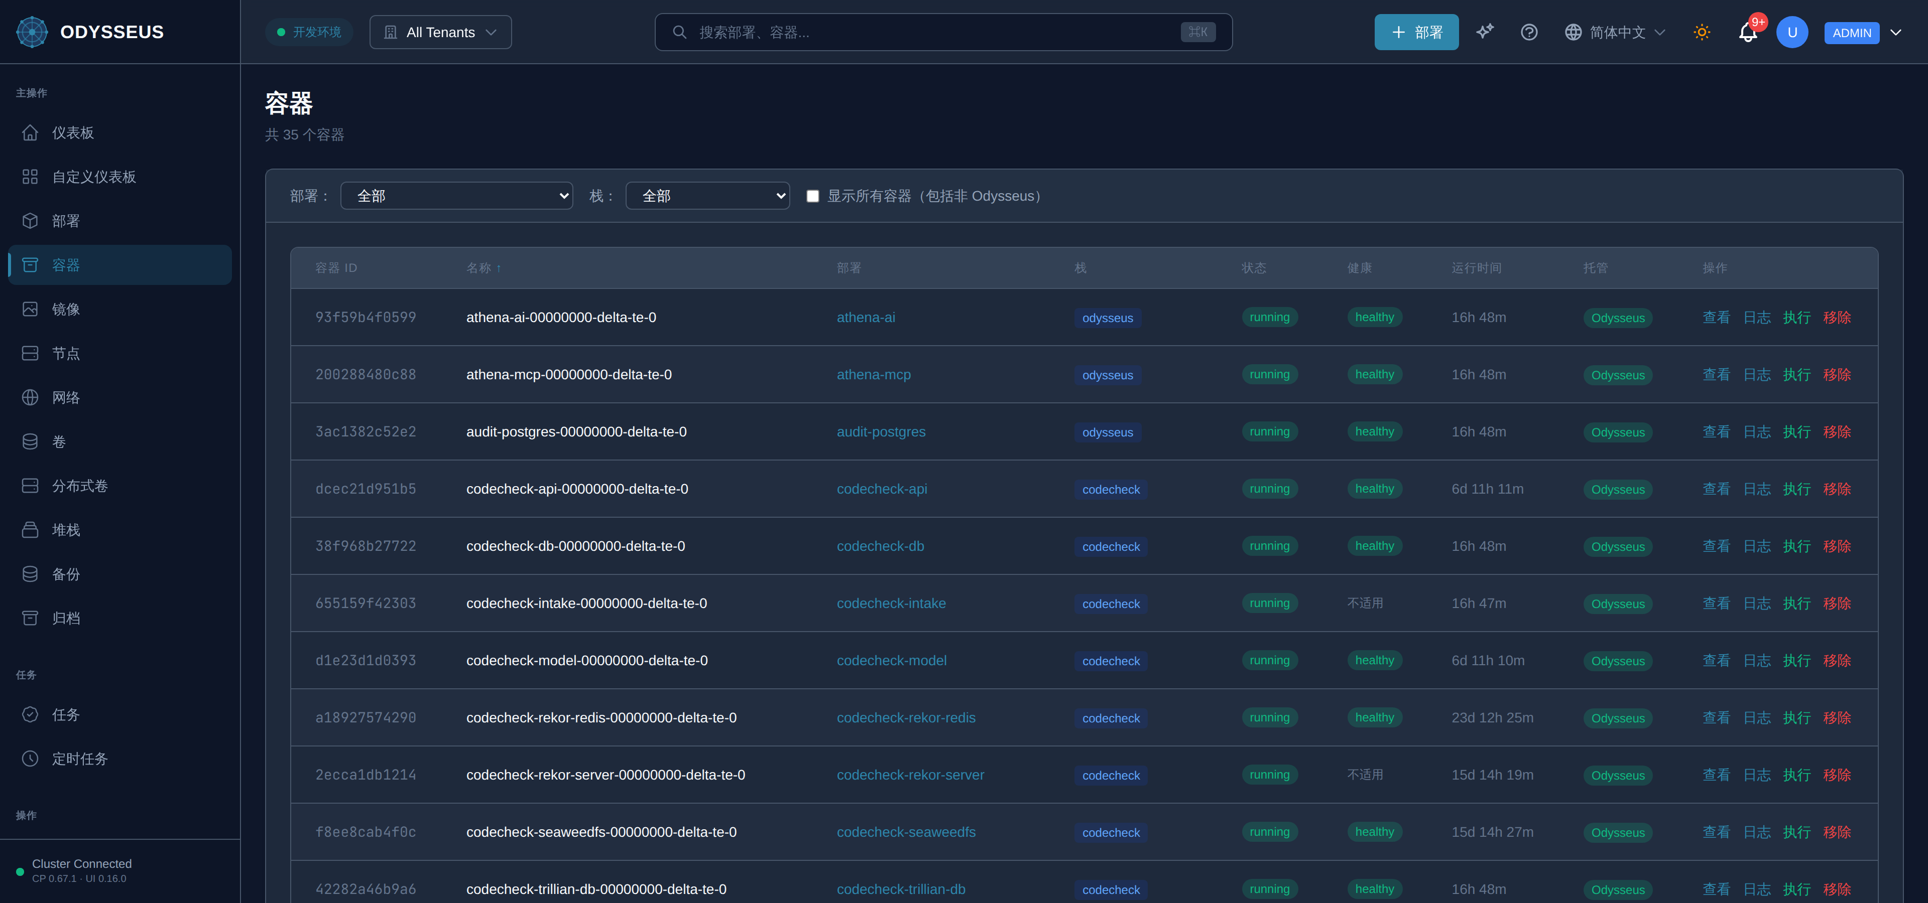Viewport: 1928px width, 903px height.
Task: Toggle the sun light theme icon
Action: [x=1702, y=32]
